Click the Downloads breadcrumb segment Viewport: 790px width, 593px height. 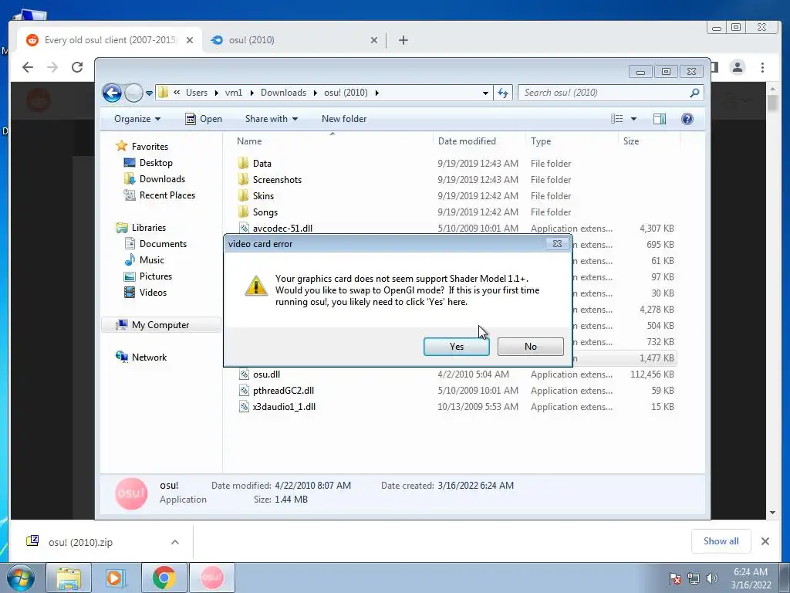[x=283, y=93]
